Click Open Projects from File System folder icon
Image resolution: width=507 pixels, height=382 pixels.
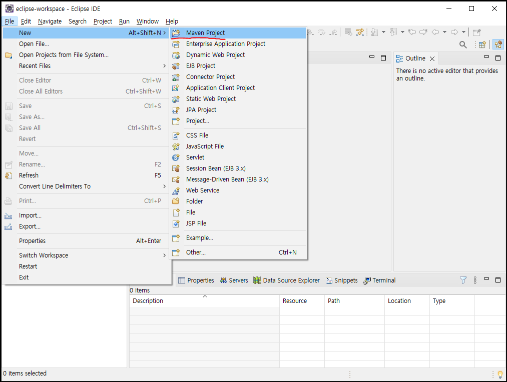[9, 55]
